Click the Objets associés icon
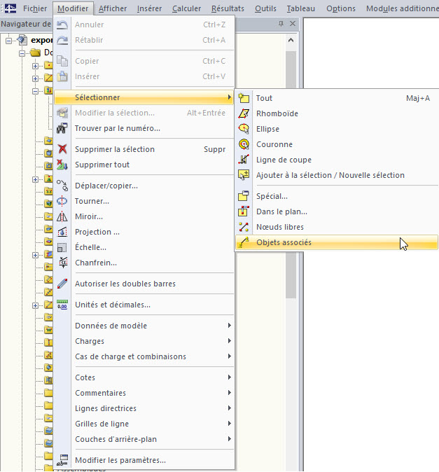Screen dimensions: 439x472 point(244,242)
